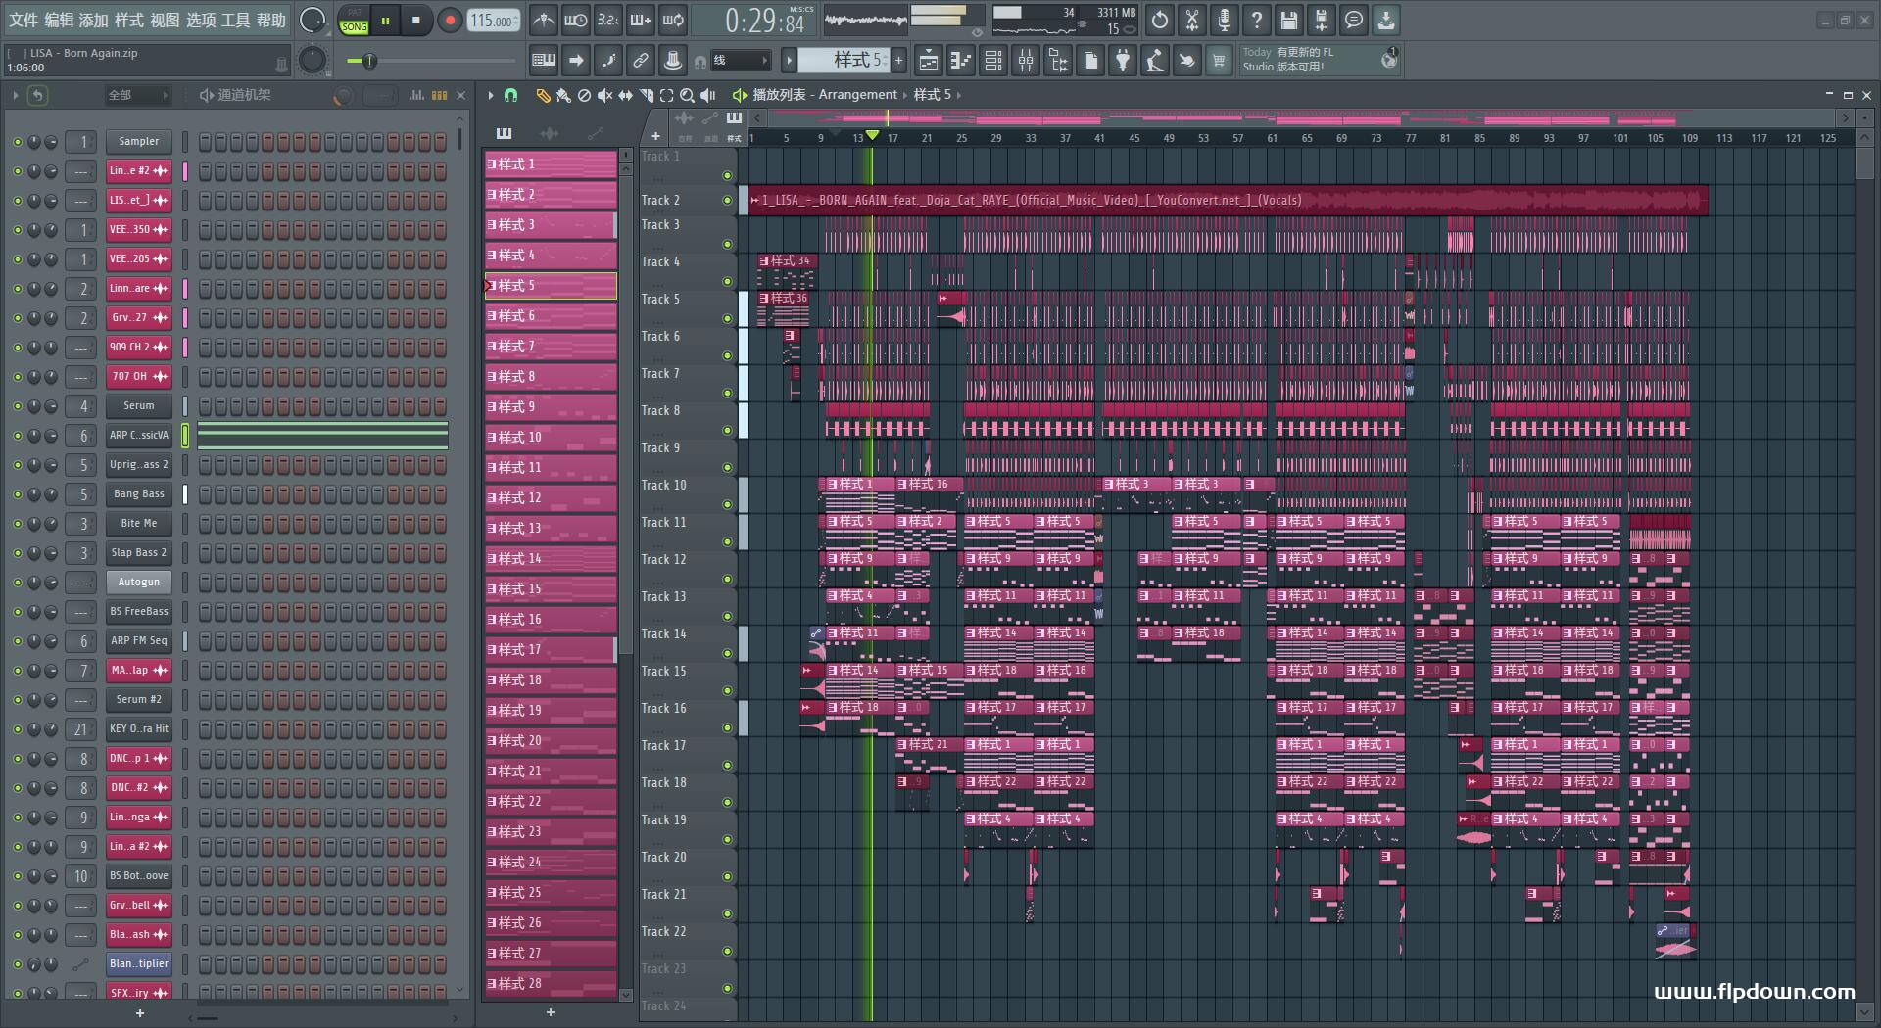Click the 115.000 tempo field

(x=493, y=21)
